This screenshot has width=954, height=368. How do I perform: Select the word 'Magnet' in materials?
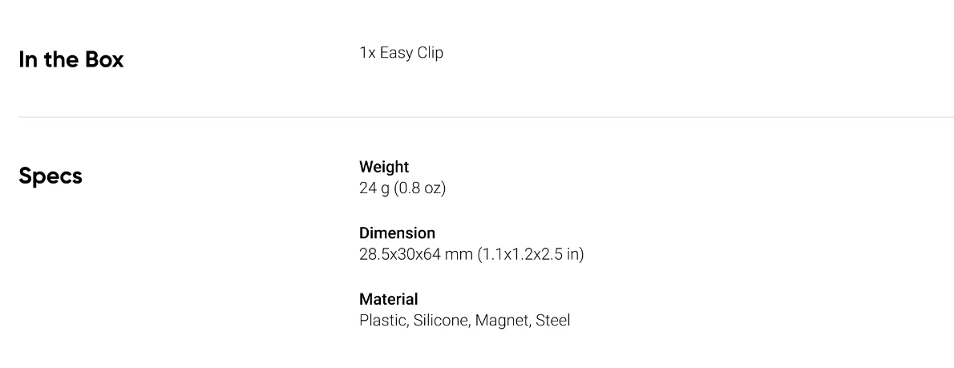click(502, 321)
